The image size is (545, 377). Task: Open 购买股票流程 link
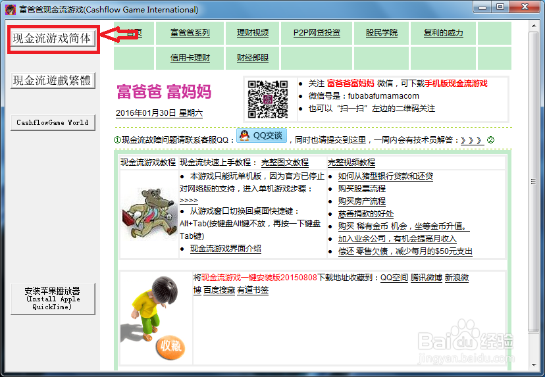click(362, 189)
